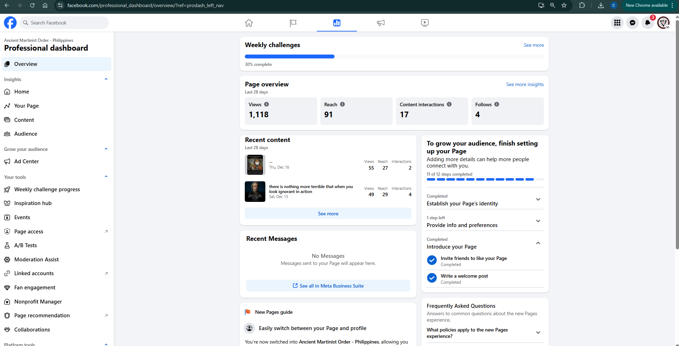679x346 pixels.
Task: Open the Facebook apps grid menu
Action: click(617, 23)
